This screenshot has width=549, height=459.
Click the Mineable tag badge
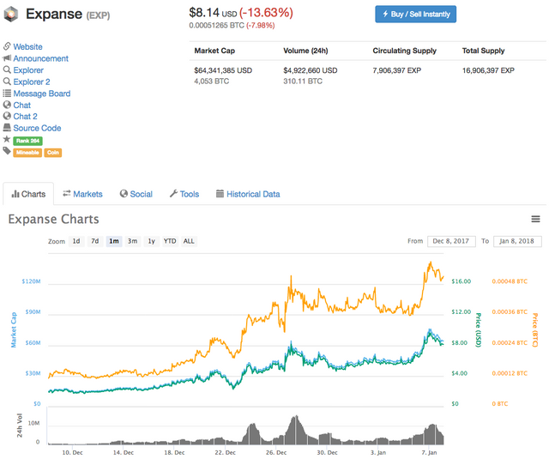[x=27, y=153]
